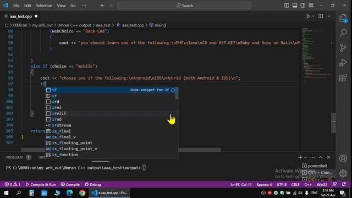This screenshot has width=352, height=198.
Task: Open the Search view in activity bar
Action: pyautogui.click(x=343, y=33)
